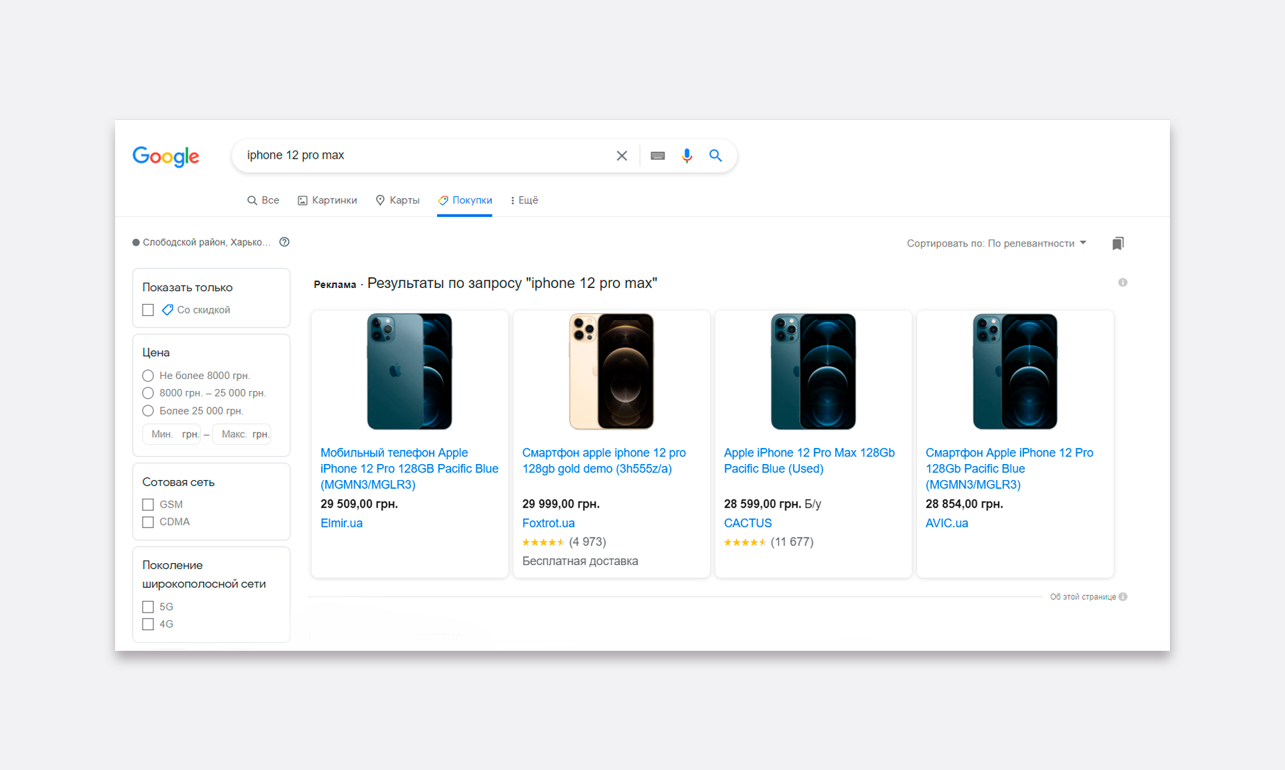The image size is (1285, 770).
Task: Clear the search query with X icon
Action: click(622, 156)
